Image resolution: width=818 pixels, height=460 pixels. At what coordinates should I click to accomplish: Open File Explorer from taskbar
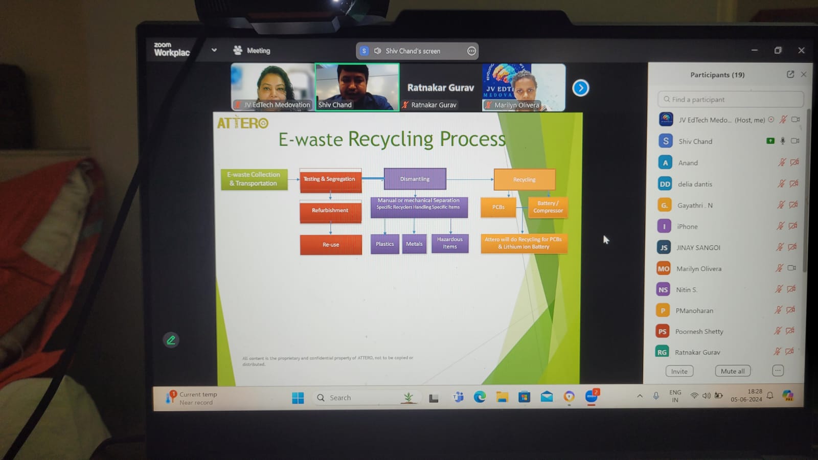pyautogui.click(x=502, y=397)
